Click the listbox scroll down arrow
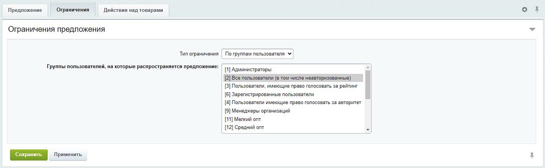 point(368,130)
